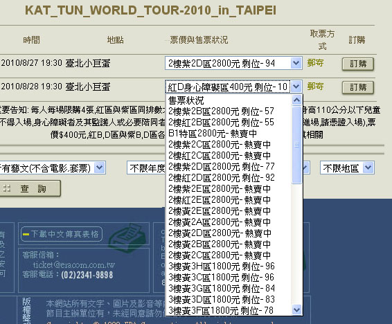Image resolution: width=392 pixels, height=324 pixels.
Task: Click 訂購 button for 2010/8/27 show
Action: [x=358, y=64]
